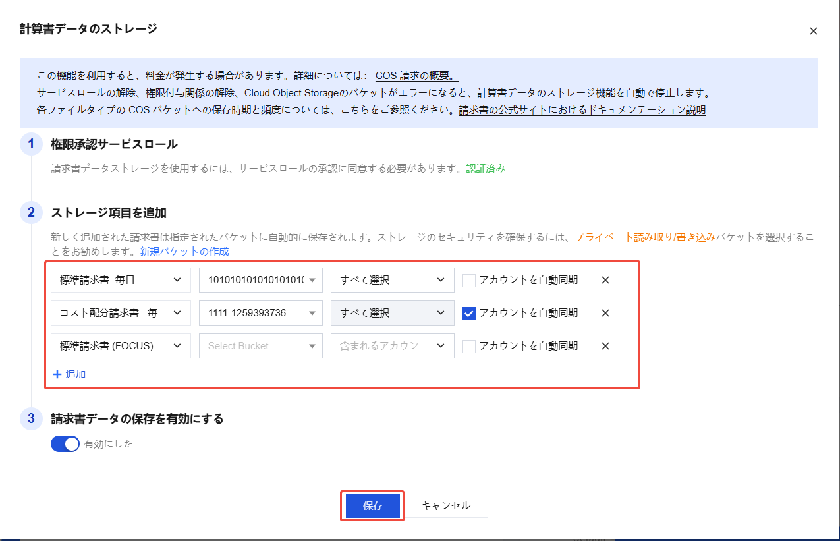This screenshot has width=840, height=541.
Task: Open the 標準請求書 -毎日 bill type dropdown
Action: coord(121,280)
